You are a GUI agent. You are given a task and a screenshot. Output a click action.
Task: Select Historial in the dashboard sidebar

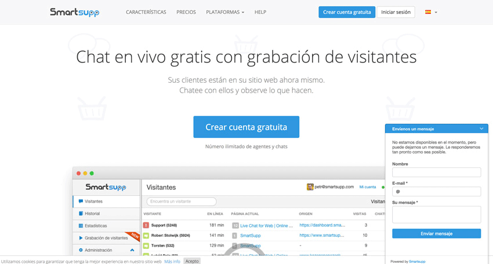pyautogui.click(x=107, y=214)
